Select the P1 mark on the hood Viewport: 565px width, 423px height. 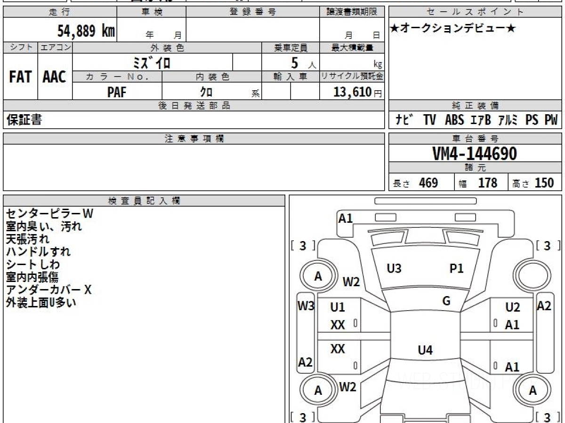(x=457, y=268)
